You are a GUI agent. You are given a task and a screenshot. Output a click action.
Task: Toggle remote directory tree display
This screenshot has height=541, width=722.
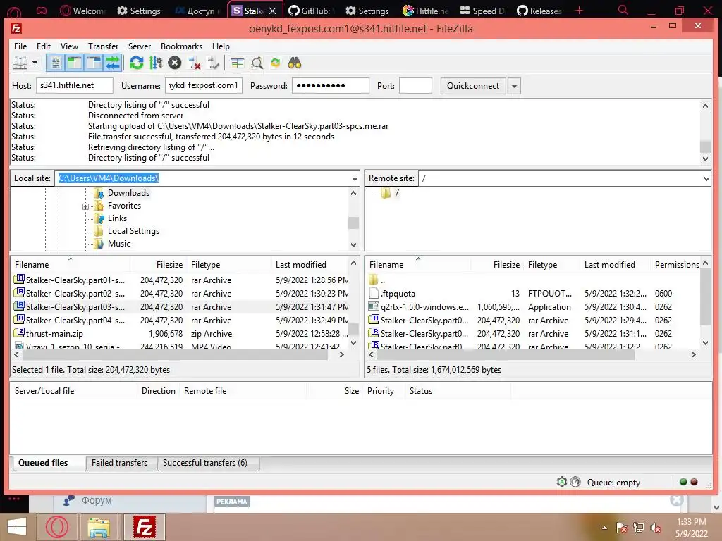[x=94, y=63]
